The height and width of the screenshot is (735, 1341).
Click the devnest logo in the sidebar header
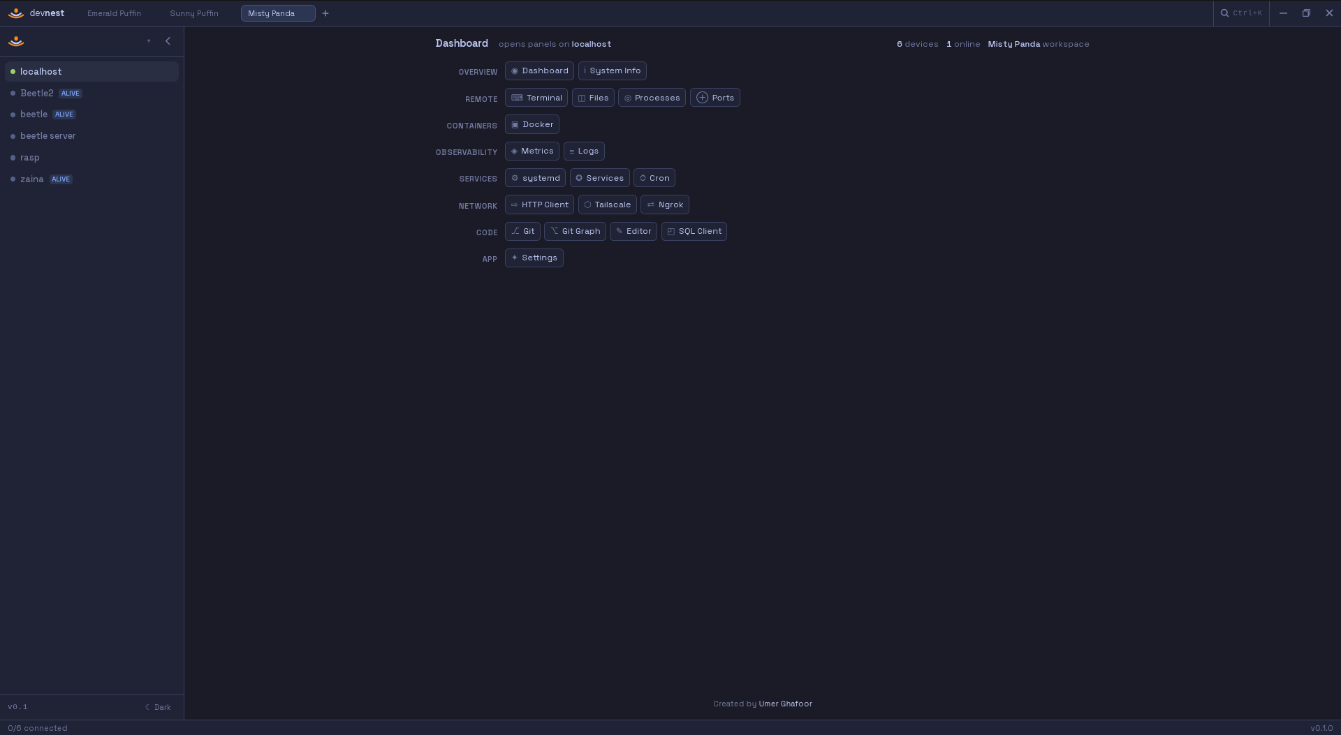click(16, 41)
